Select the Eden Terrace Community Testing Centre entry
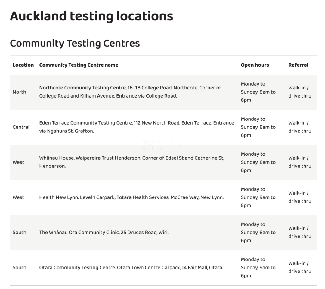325x289 pixels. click(x=137, y=127)
